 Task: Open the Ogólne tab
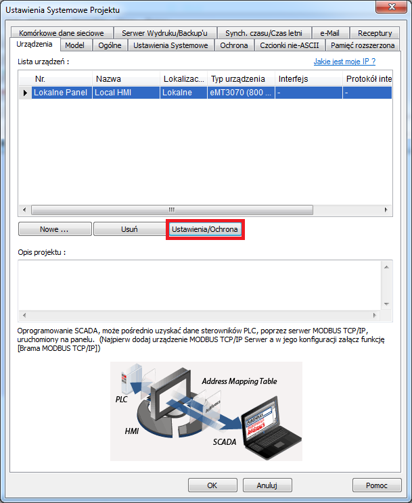(110, 45)
